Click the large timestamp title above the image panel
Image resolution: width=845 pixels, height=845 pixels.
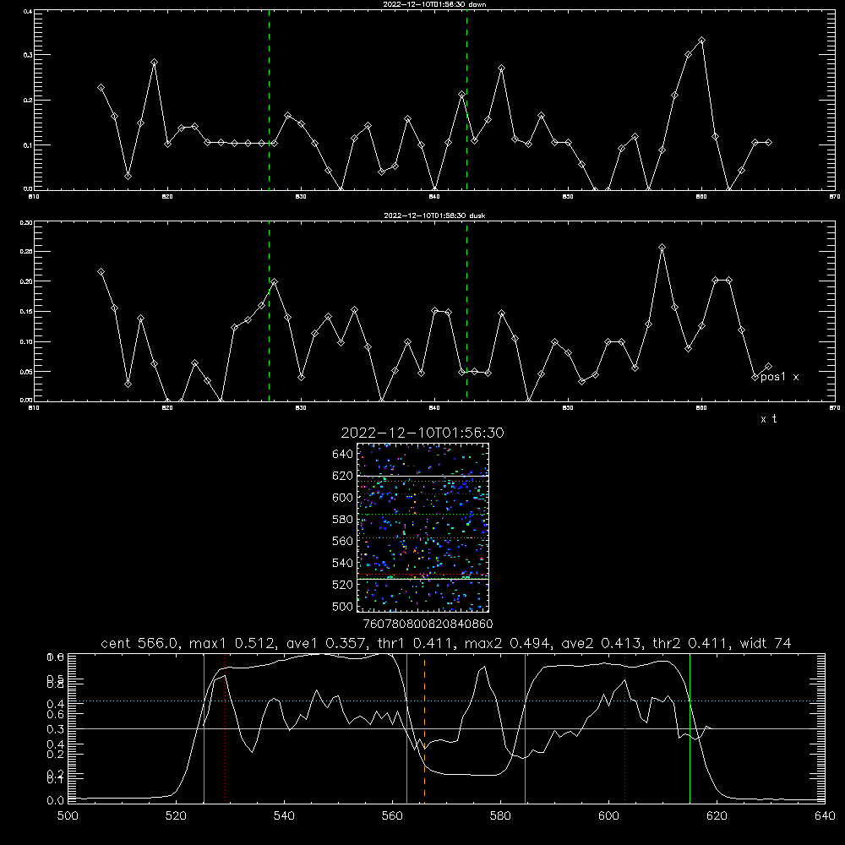tap(422, 433)
